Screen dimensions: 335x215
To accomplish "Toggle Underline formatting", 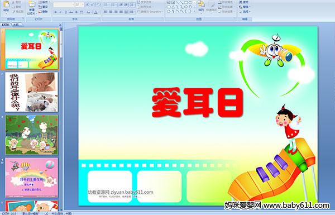I will (66, 12).
